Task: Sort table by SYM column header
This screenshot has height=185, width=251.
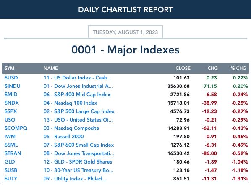Action: pos(9,68)
